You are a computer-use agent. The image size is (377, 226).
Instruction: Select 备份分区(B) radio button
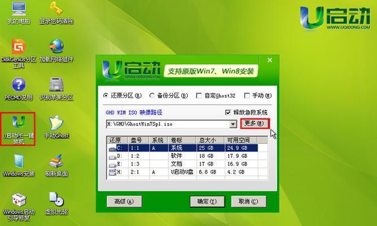point(151,95)
